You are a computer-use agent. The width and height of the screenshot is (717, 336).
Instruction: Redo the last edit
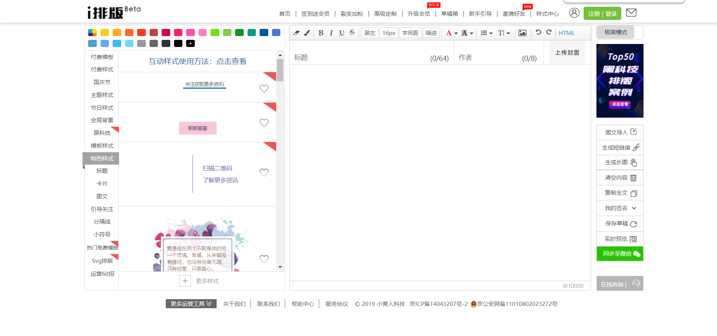pos(549,33)
